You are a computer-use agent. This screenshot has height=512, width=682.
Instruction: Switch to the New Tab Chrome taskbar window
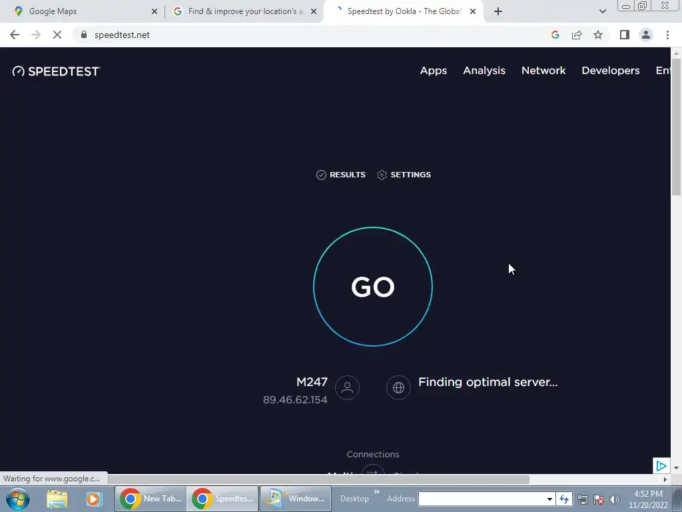click(151, 499)
